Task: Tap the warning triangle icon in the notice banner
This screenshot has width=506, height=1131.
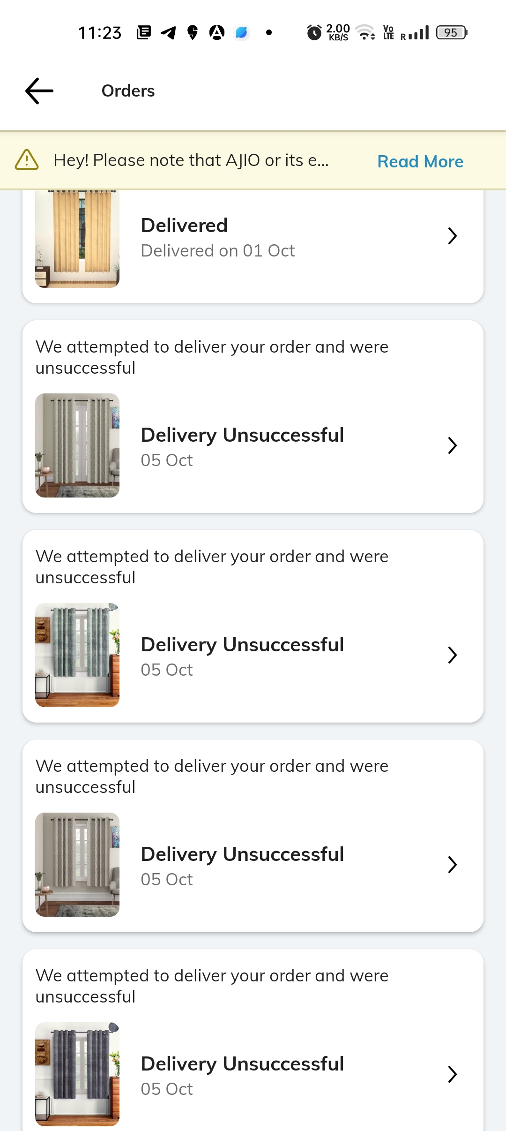Action: [x=27, y=160]
